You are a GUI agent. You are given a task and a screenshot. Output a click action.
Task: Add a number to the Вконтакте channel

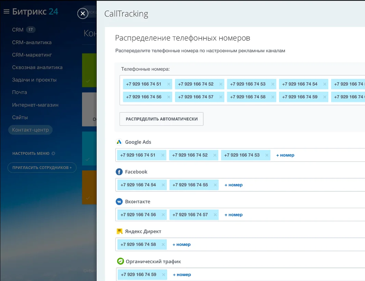[233, 215]
